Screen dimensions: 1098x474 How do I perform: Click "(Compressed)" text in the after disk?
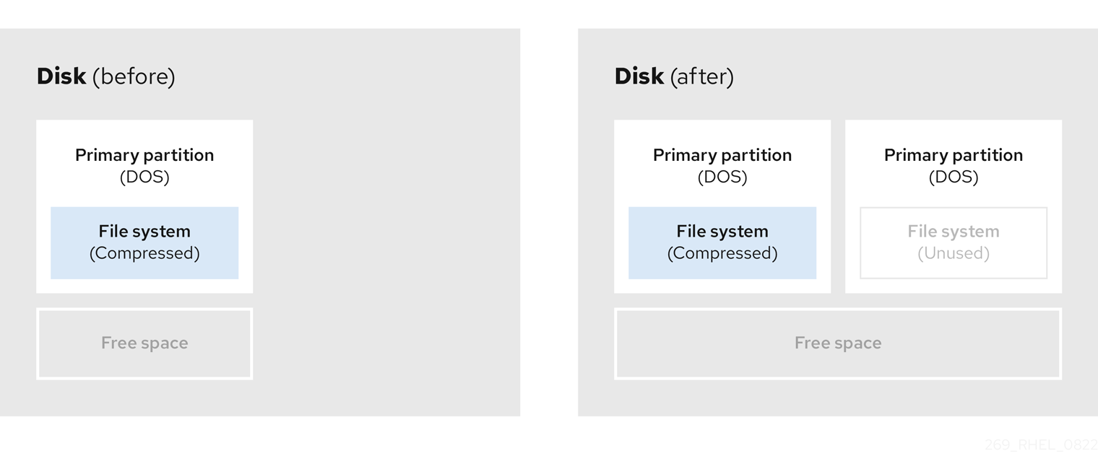tap(722, 253)
